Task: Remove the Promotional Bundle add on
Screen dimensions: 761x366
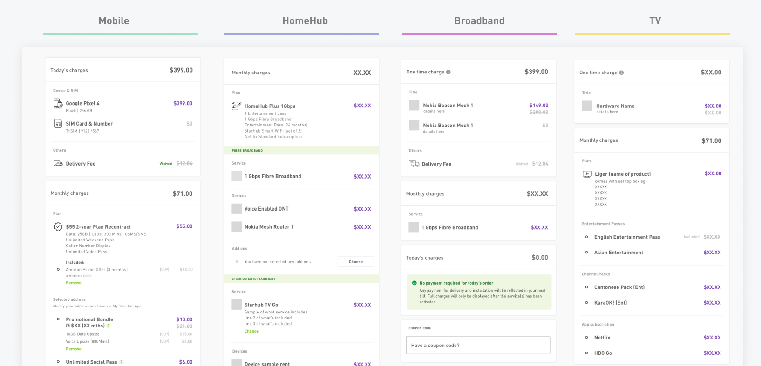Action: pyautogui.click(x=74, y=348)
